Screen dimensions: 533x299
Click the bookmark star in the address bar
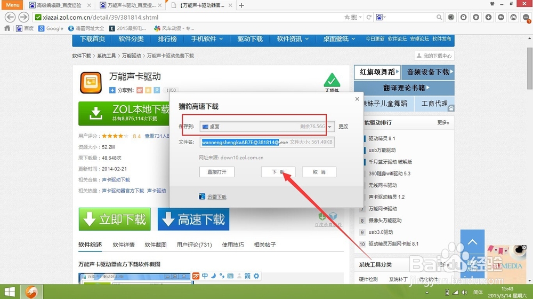[x=347, y=17]
